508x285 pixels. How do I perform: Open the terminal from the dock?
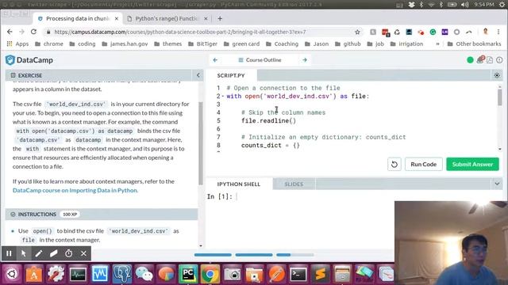(x=298, y=274)
